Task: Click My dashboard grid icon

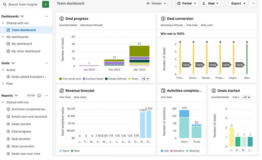Action: (x=8, y=44)
